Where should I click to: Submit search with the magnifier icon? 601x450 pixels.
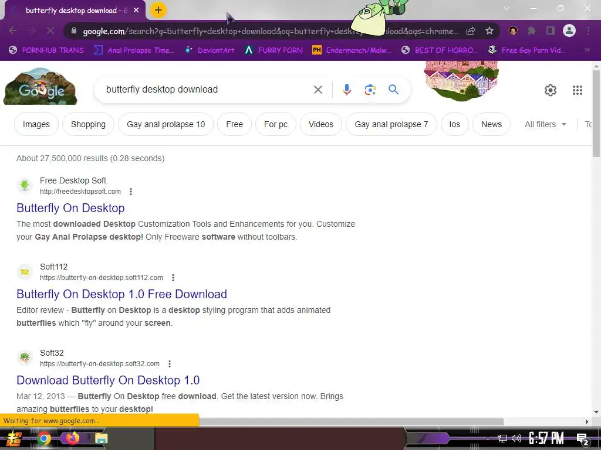[394, 90]
